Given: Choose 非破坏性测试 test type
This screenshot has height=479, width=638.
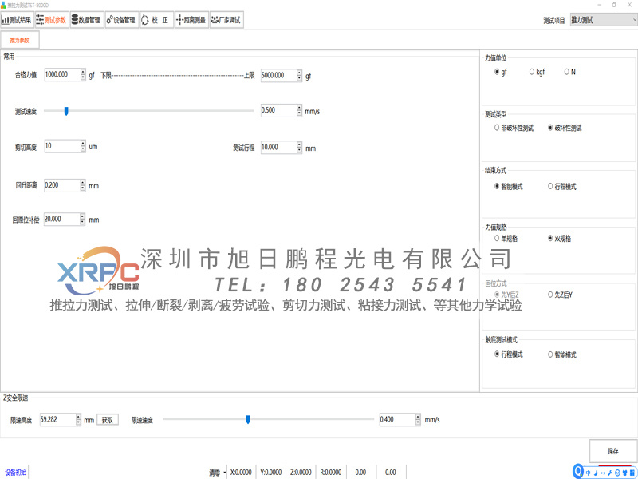Looking at the screenshot, I should pyautogui.click(x=514, y=128).
